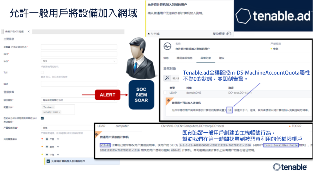Click the description input field
Image resolution: width=313 pixels, height=174 pixels.
(79, 84)
